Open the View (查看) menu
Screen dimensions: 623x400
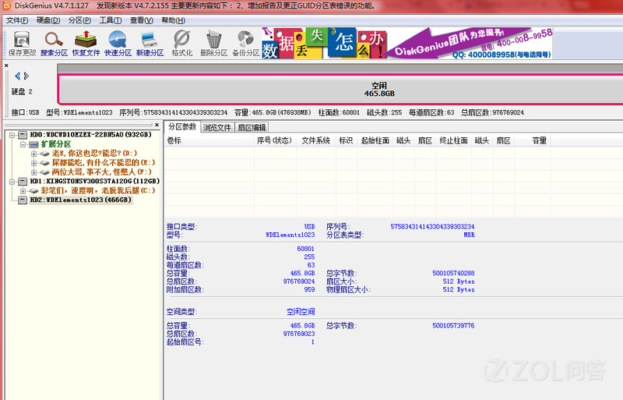click(x=142, y=20)
